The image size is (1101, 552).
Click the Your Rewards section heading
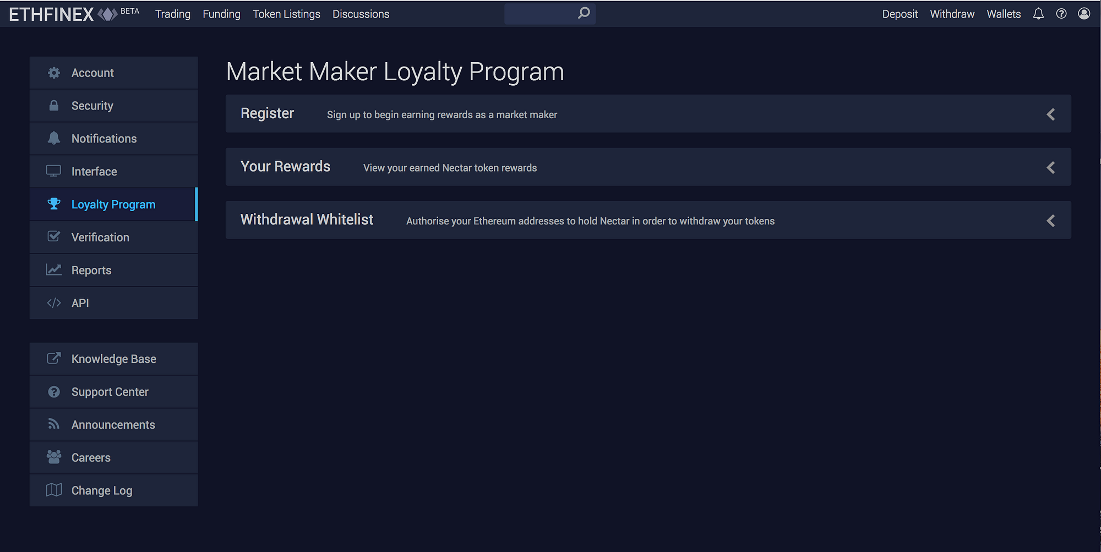pos(285,167)
